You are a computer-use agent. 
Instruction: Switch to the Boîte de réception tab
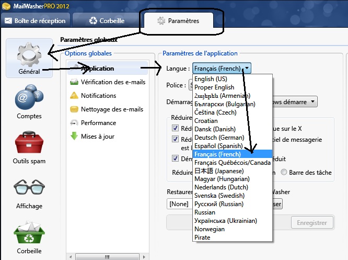pos(36,20)
